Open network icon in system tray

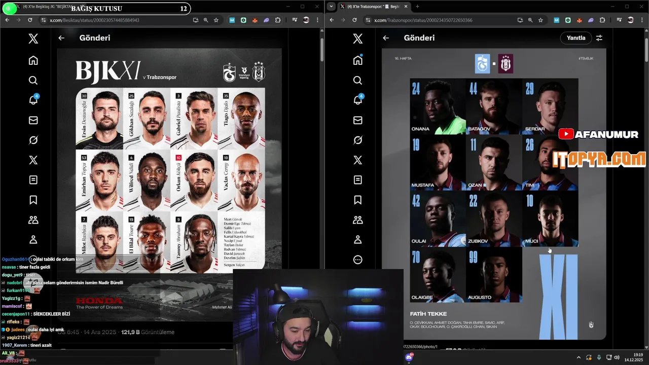coord(608,357)
